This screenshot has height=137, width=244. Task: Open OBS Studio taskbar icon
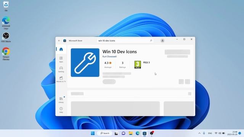coord(152,133)
